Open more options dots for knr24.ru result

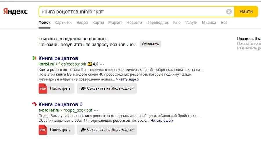click(102, 64)
